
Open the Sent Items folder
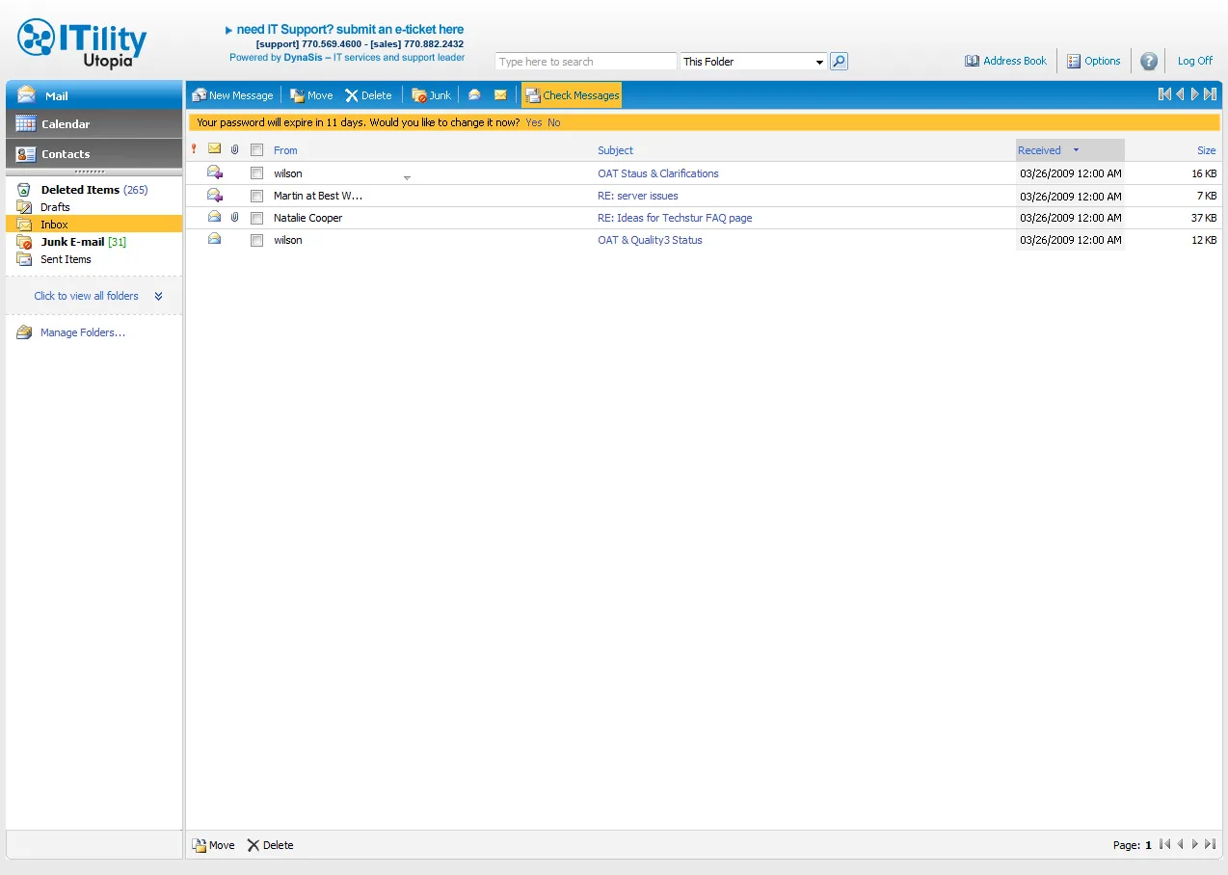[x=66, y=259]
